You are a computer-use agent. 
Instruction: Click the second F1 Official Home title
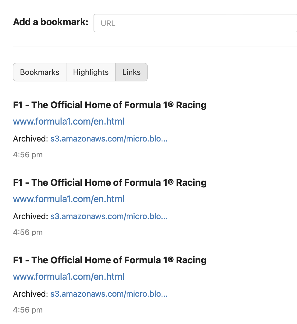pyautogui.click(x=110, y=183)
